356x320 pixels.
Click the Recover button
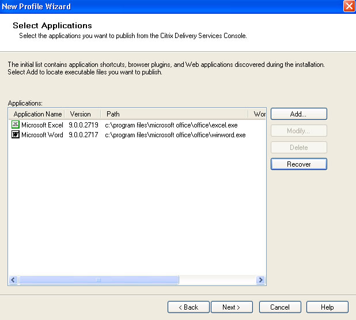pyautogui.click(x=299, y=164)
